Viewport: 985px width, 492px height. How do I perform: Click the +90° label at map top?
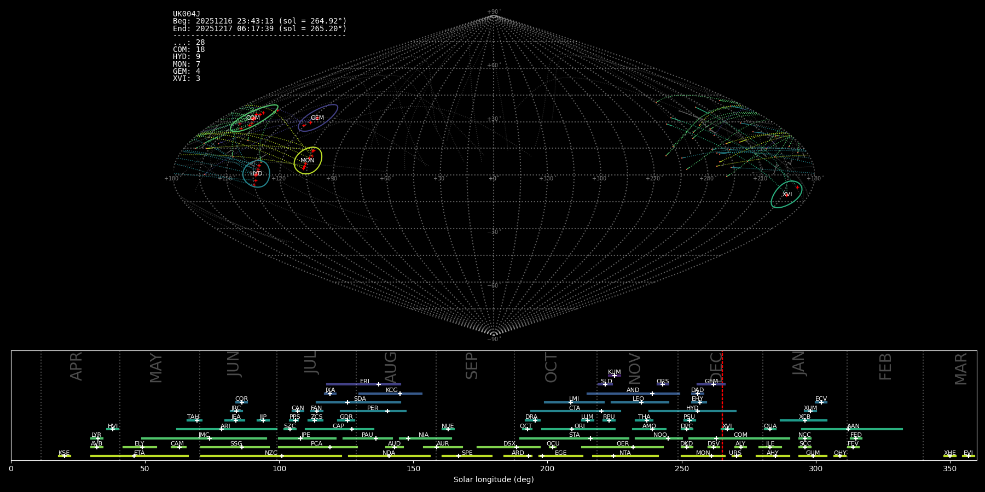click(494, 12)
